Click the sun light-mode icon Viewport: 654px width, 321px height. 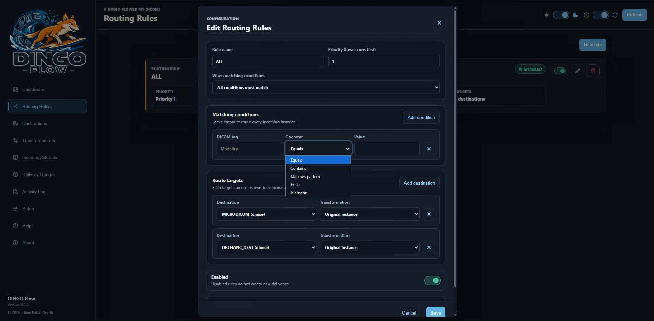pyautogui.click(x=547, y=15)
